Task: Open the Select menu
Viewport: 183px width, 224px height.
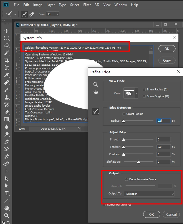Action: coord(74,5)
